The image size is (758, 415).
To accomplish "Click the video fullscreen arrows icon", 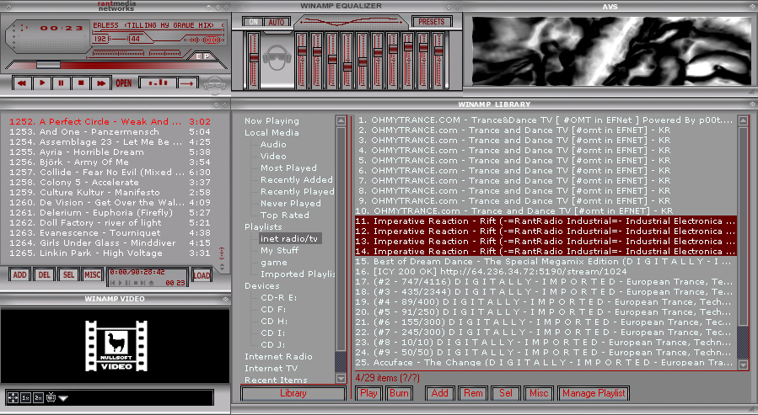I will (13, 397).
